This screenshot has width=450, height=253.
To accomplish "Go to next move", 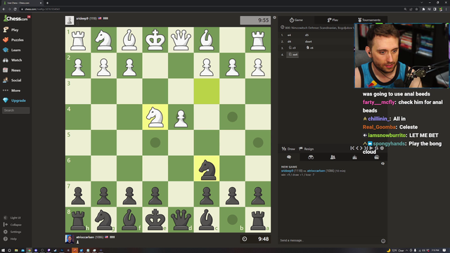I will (361, 148).
